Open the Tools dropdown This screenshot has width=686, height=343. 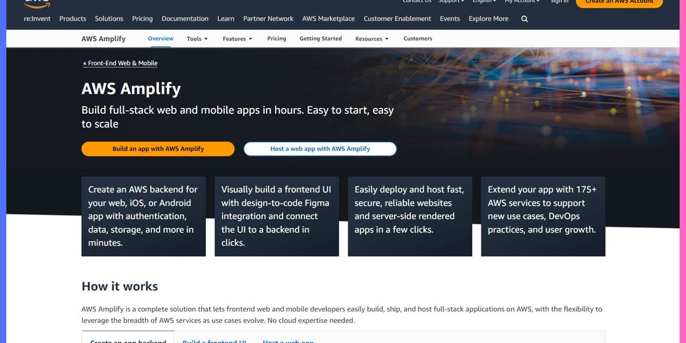click(x=196, y=38)
